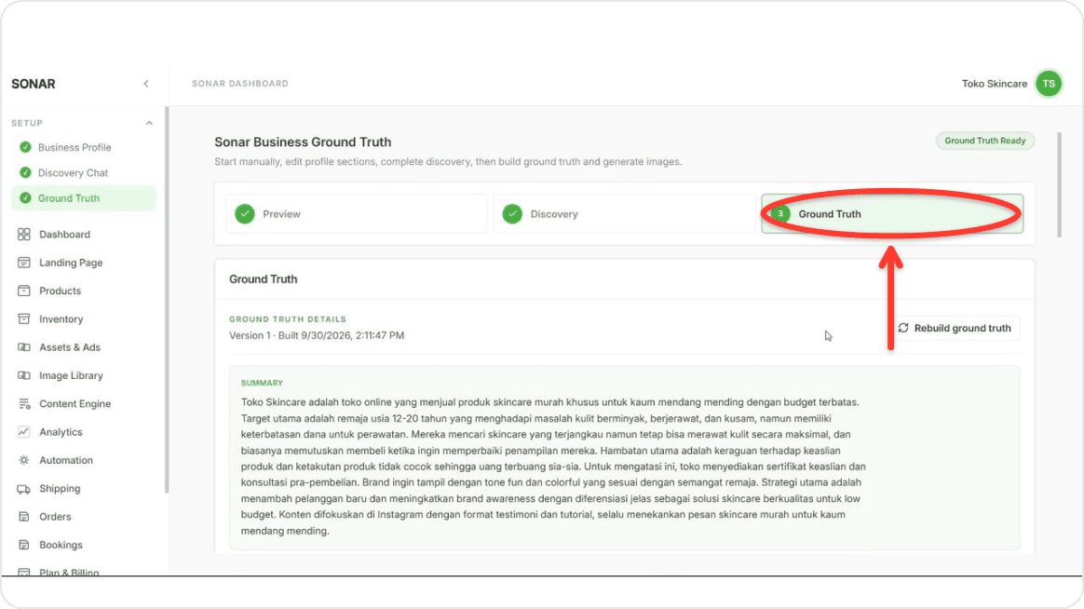
Task: Click the Sonar Business Ground Truth heading
Action: click(303, 142)
